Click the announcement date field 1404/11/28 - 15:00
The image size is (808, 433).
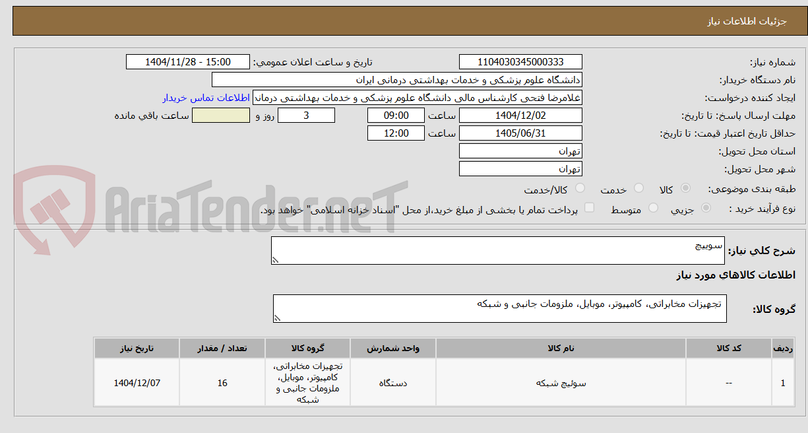pyautogui.click(x=188, y=62)
